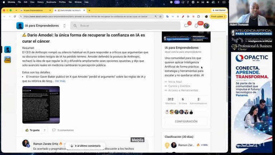Click the Finish update button
This screenshot has height=155, width=275.
tap(218, 17)
